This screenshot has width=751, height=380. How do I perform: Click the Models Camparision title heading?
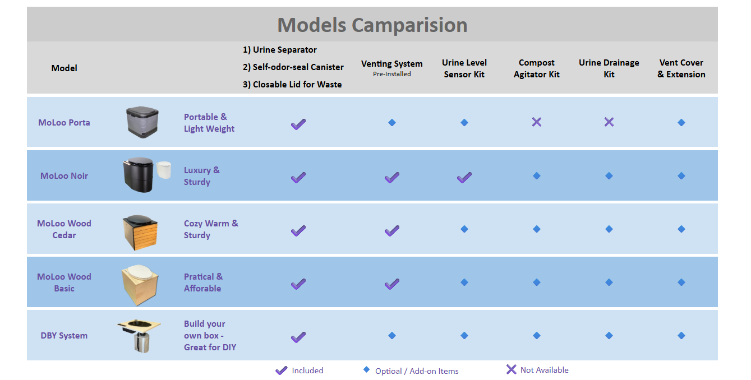point(372,25)
